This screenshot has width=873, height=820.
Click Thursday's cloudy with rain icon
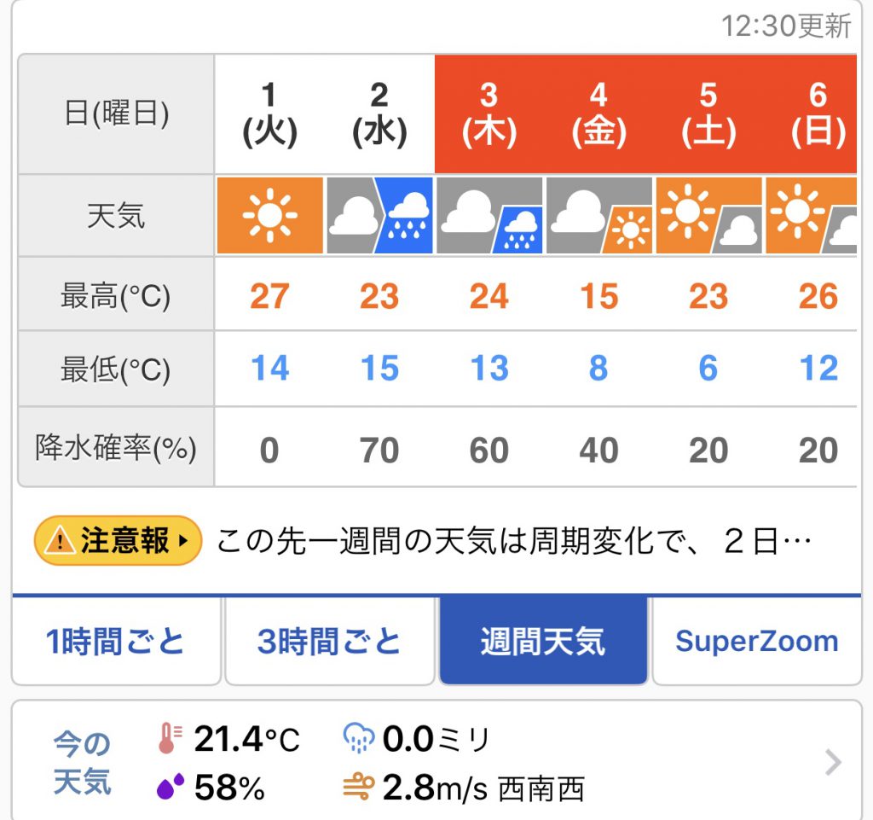click(x=489, y=216)
